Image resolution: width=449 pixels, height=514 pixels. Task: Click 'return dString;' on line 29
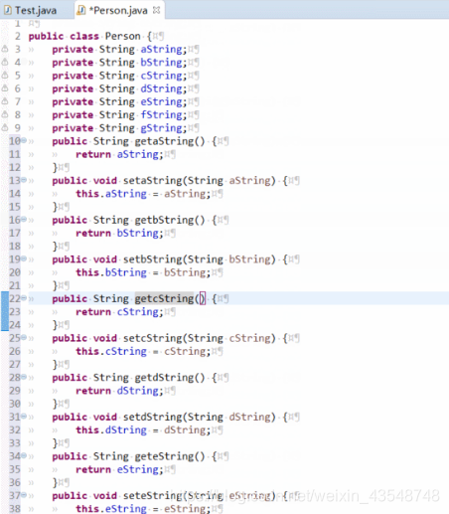tap(119, 391)
